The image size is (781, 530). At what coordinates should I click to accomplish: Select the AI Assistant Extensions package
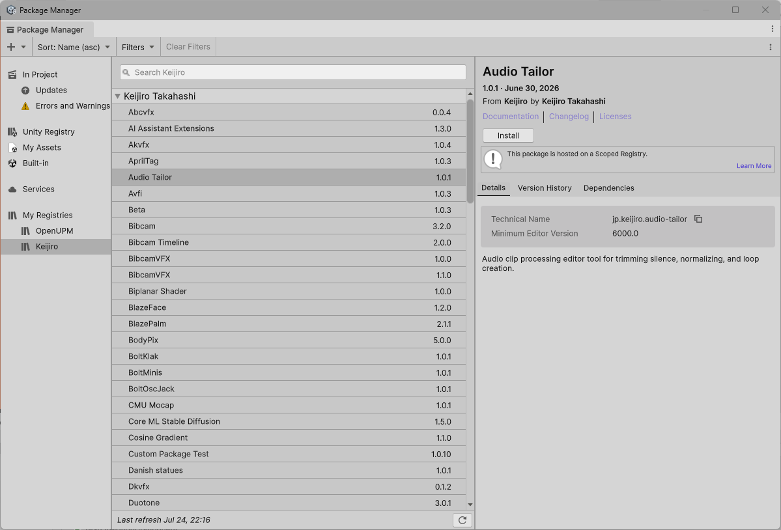289,128
